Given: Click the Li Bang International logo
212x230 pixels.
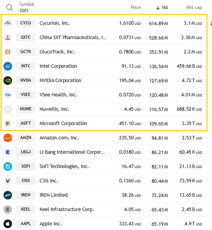Looking at the screenshot, I should click(x=8, y=152).
